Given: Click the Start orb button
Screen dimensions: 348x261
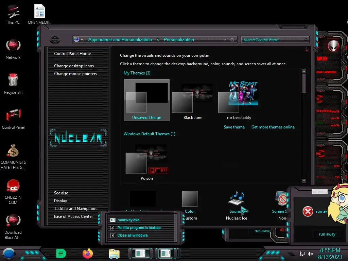Looking at the screenshot, I should tap(9, 254).
